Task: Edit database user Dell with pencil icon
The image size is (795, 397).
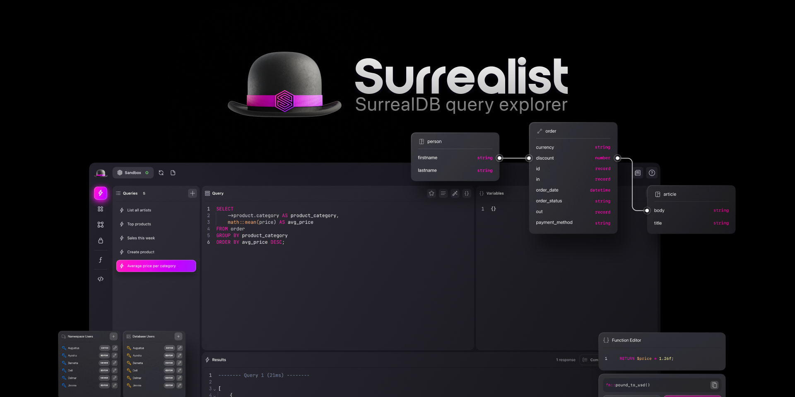Action: tap(180, 370)
